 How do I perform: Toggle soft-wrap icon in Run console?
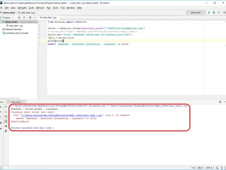click(x=6, y=116)
